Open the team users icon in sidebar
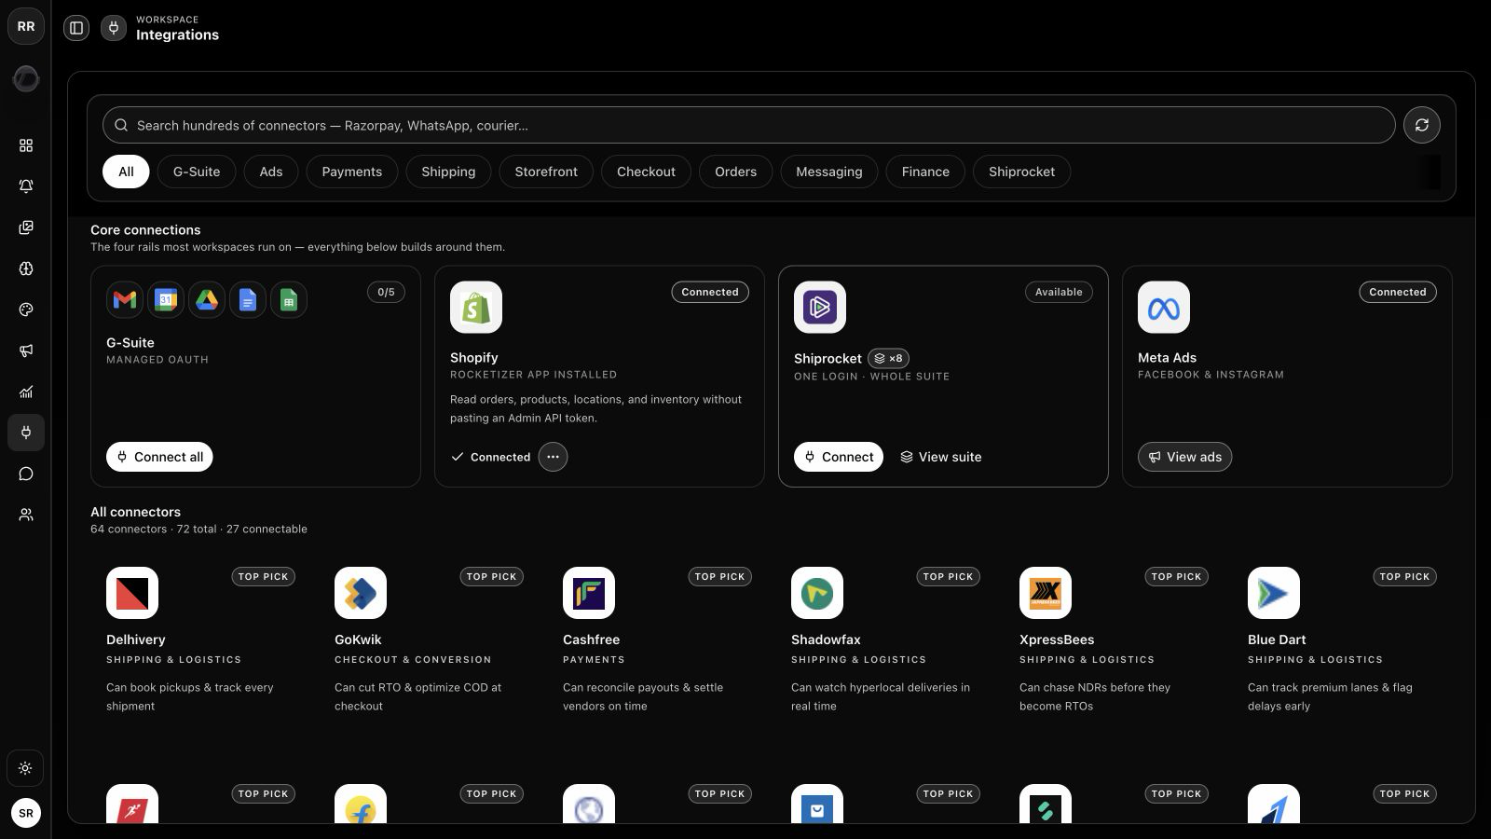Viewport: 1491px width, 839px height. click(26, 515)
